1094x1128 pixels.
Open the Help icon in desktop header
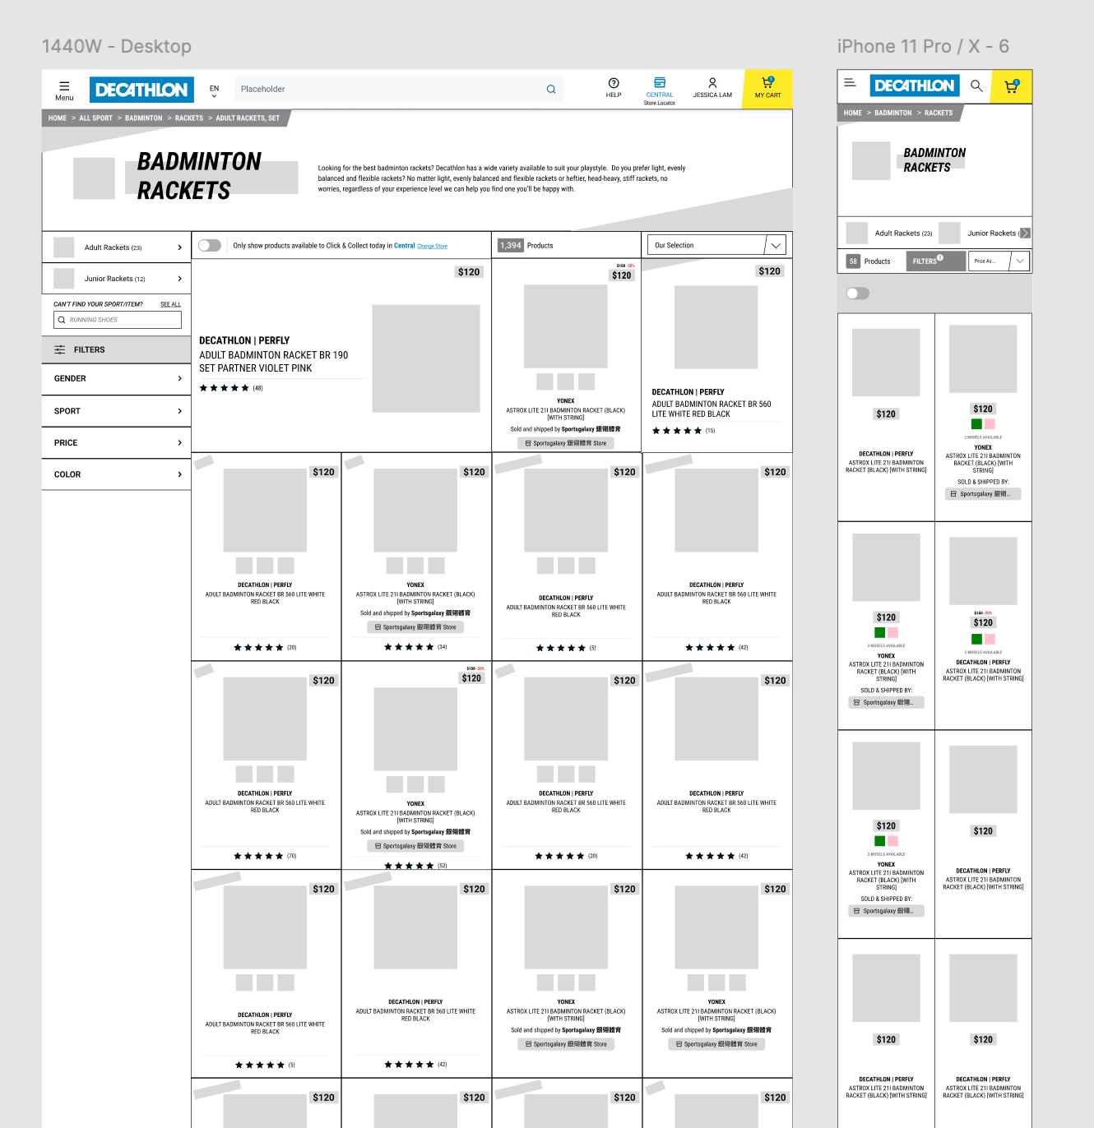coord(614,83)
